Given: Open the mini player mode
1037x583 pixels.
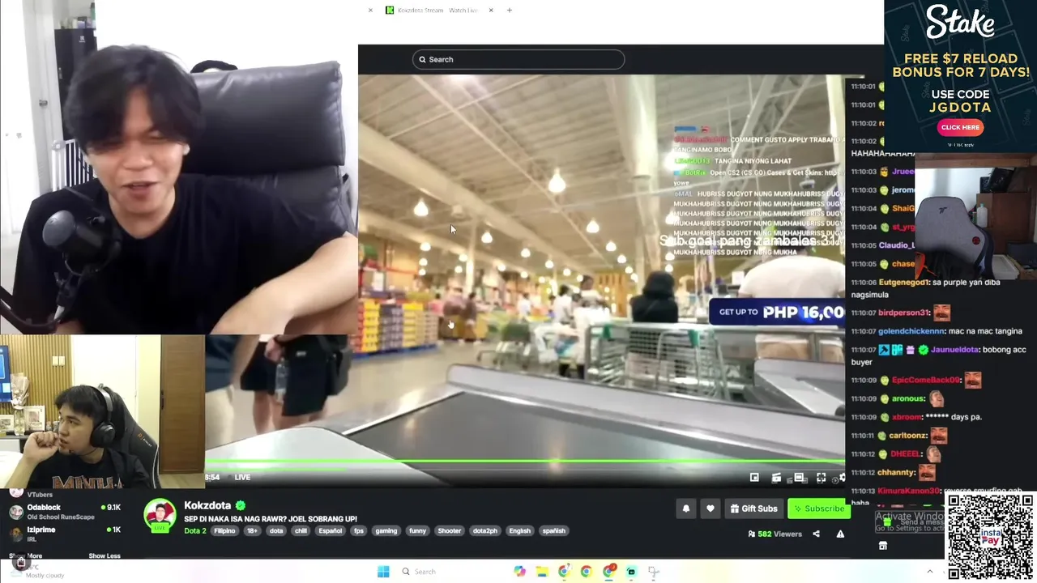Looking at the screenshot, I should (x=754, y=478).
